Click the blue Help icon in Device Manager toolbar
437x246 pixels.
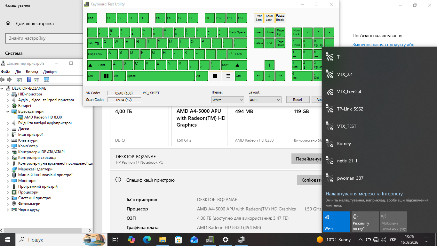coord(29,79)
